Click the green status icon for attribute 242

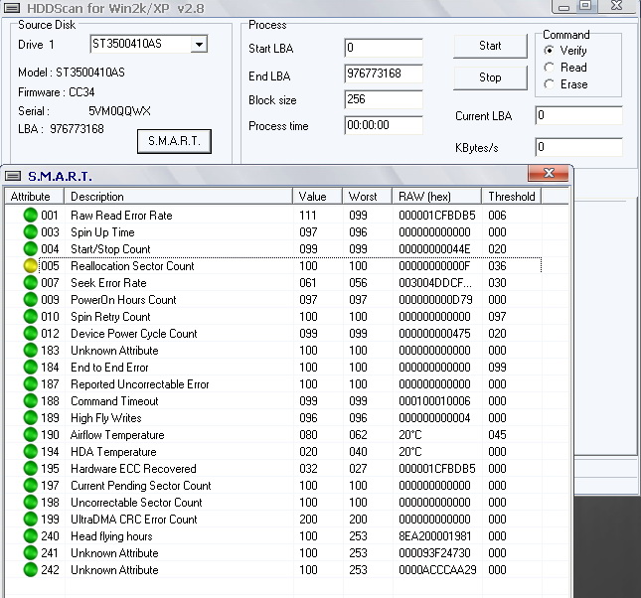click(x=30, y=570)
